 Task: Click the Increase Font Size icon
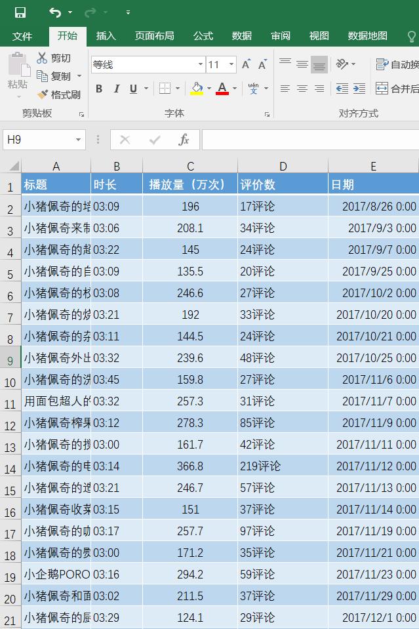click(246, 64)
